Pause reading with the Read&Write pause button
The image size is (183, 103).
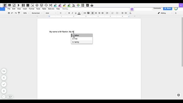[23, 5]
